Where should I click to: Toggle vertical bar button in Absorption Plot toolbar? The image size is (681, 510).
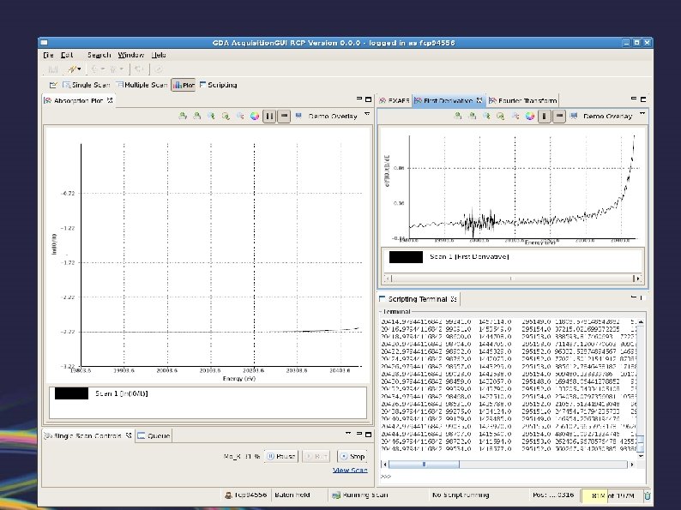pyautogui.click(x=268, y=117)
